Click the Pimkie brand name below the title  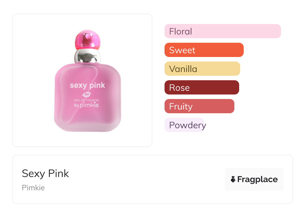pos(33,187)
